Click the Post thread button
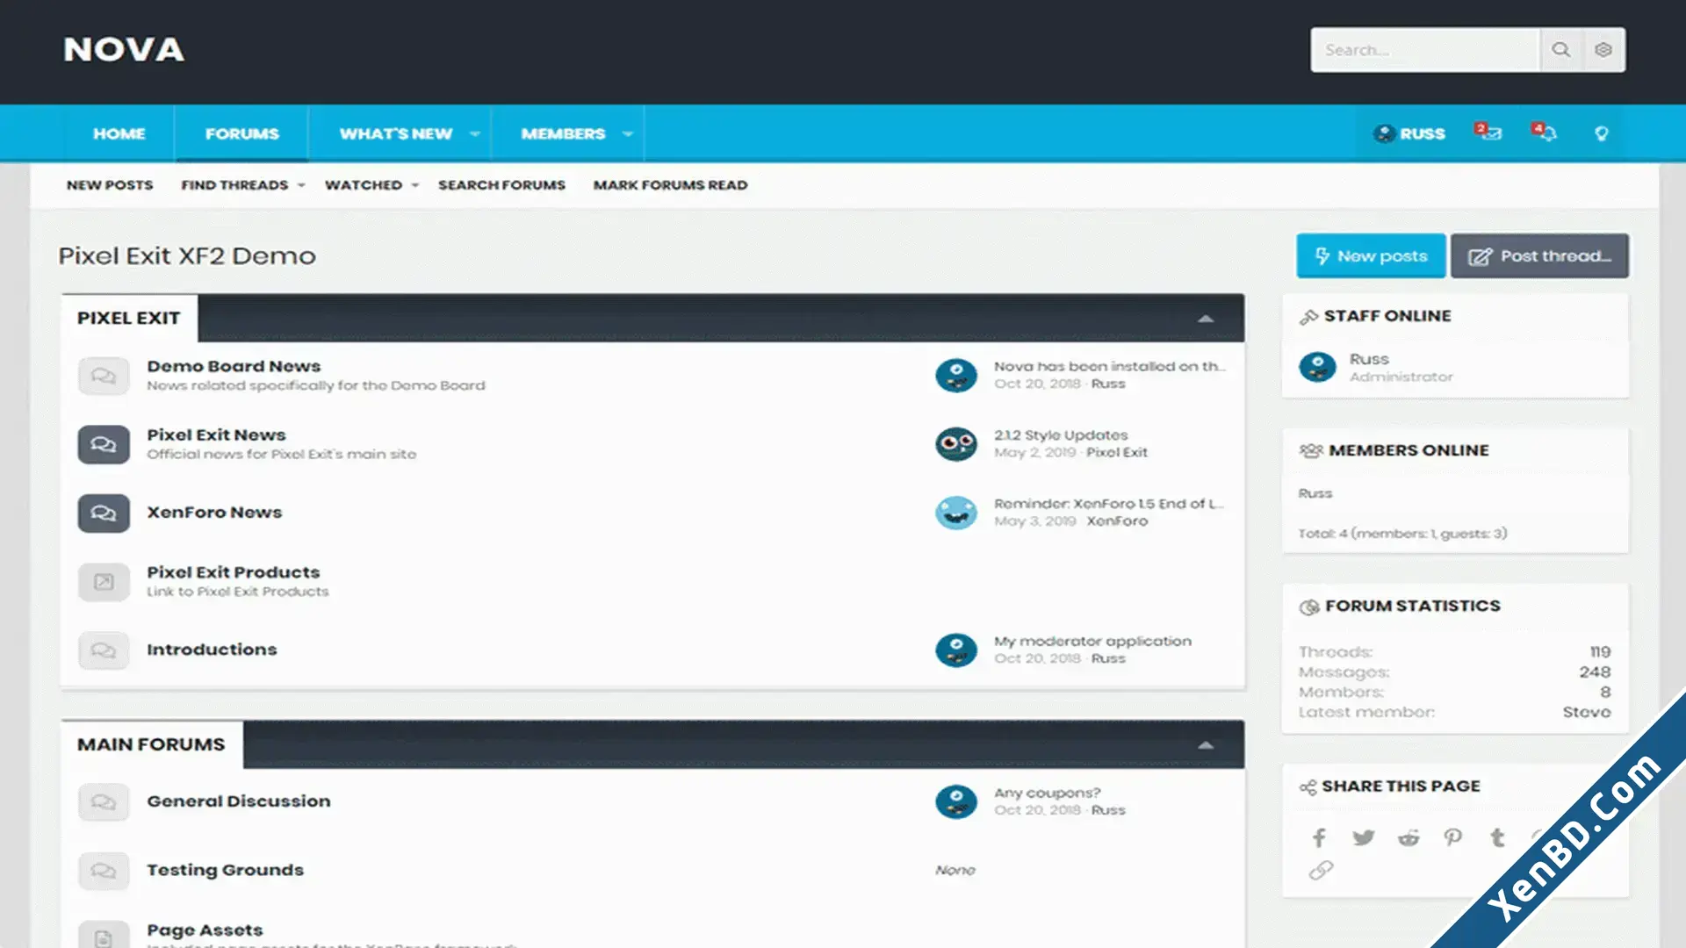The height and width of the screenshot is (948, 1686). pyautogui.click(x=1540, y=256)
